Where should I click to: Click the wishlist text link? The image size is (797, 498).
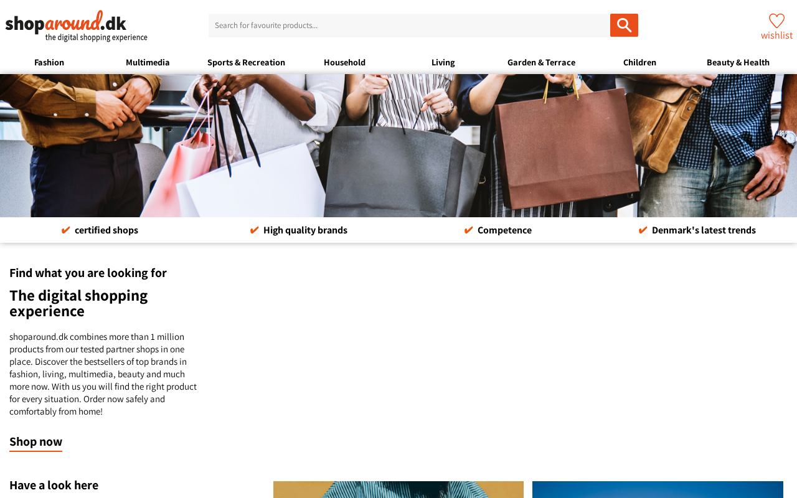pos(776,35)
